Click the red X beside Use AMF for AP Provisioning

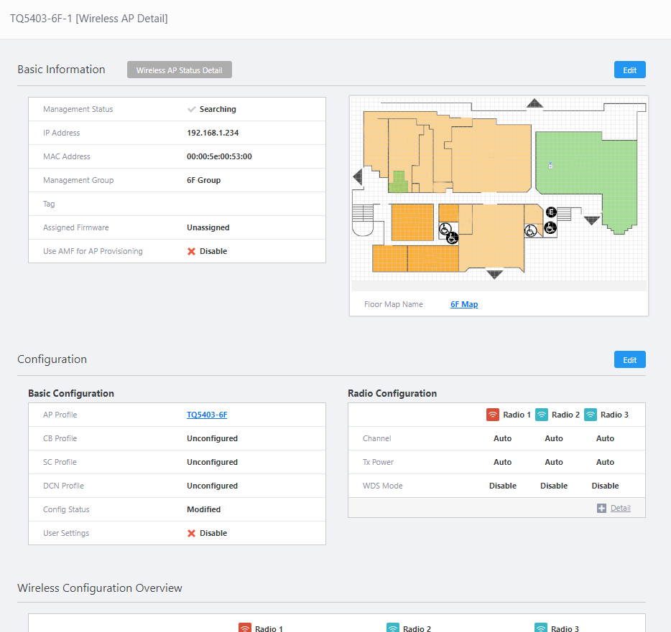click(x=191, y=251)
